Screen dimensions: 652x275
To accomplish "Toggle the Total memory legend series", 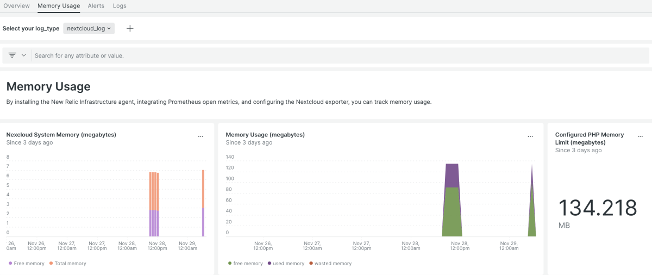I will [70, 264].
